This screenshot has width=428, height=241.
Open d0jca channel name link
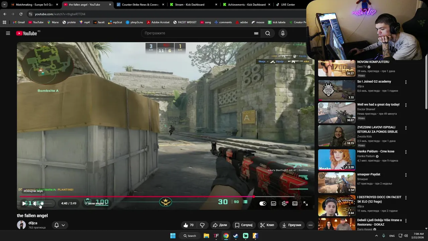(33, 223)
